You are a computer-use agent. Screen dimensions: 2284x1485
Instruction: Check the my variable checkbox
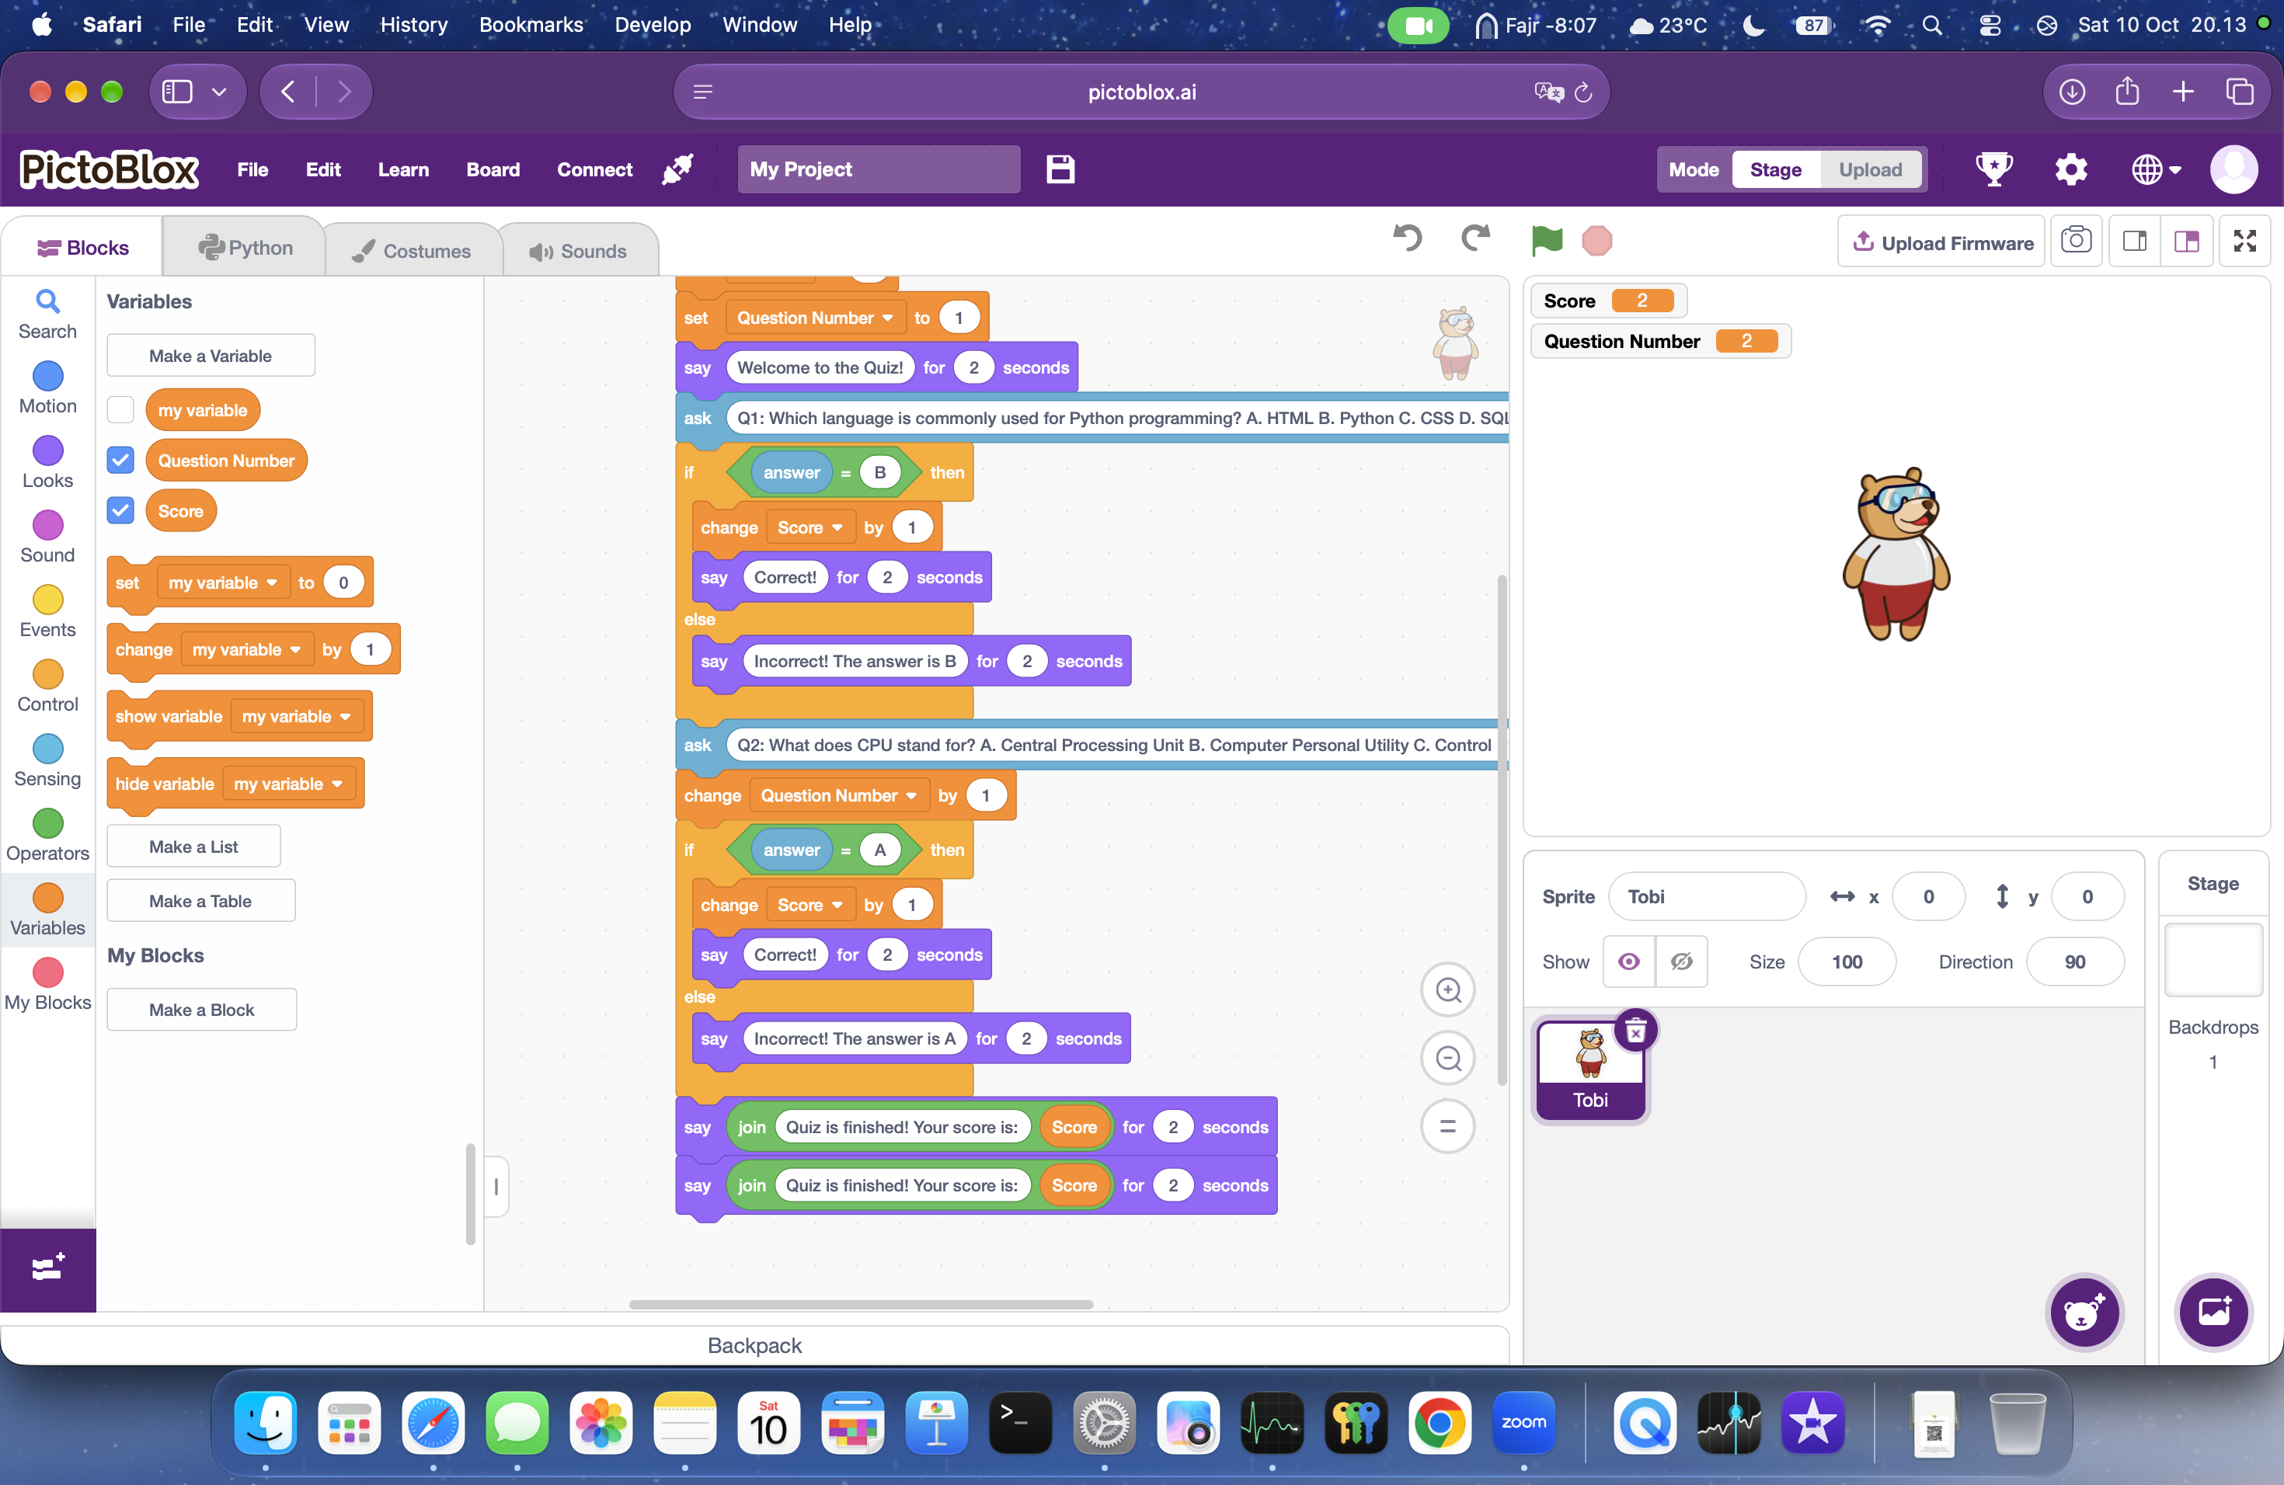pos(120,409)
